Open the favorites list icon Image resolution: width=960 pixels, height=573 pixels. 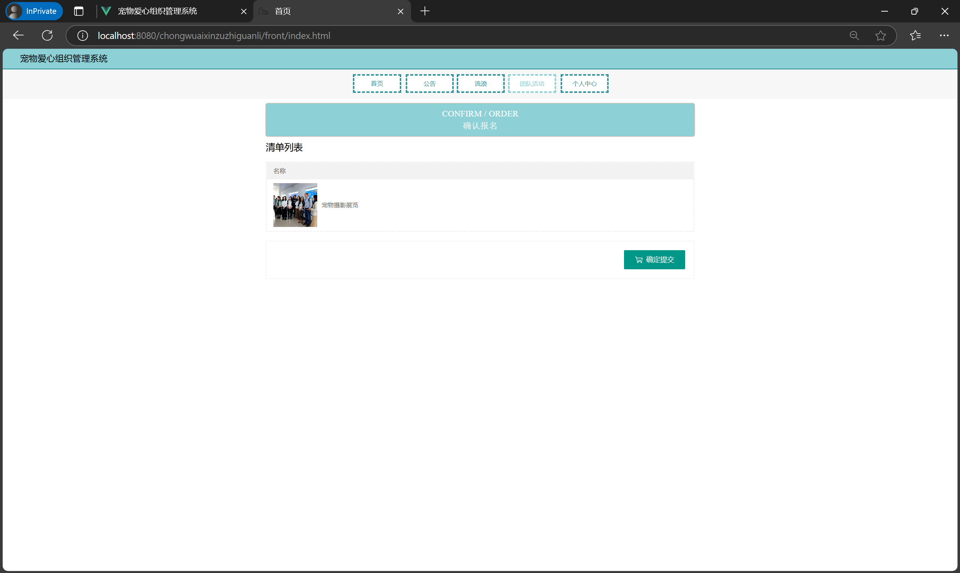915,36
